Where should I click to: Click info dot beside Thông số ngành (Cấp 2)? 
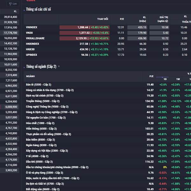pos(59,67)
